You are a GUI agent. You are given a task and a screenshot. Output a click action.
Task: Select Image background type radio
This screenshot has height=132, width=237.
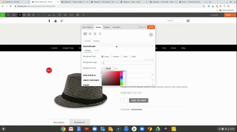pos(102,56)
